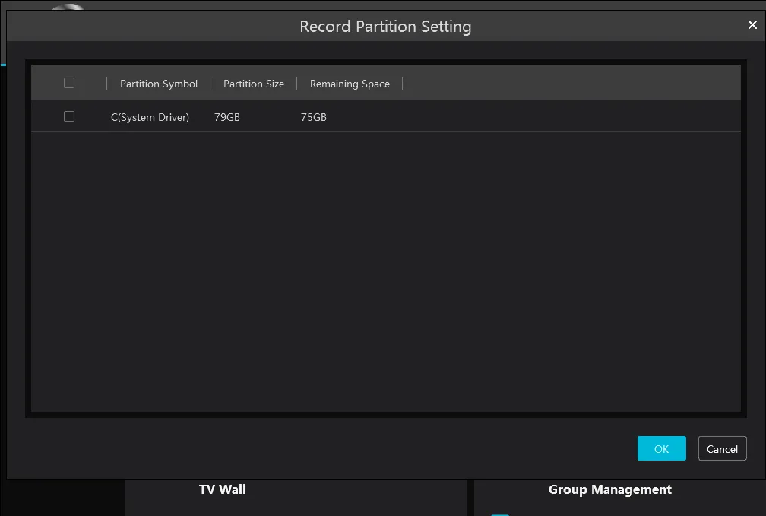Click the Partition Symbol column header
Screen dimensions: 766x516
(159, 84)
